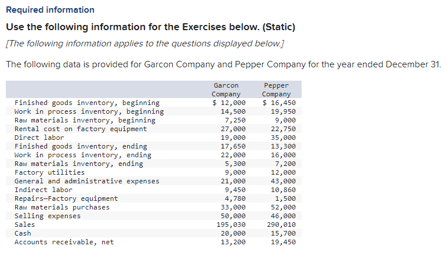Click the value 16,000
The image size is (446, 253).
tap(283, 155)
